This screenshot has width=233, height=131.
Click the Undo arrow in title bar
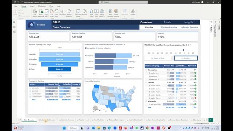(x=18, y=2)
